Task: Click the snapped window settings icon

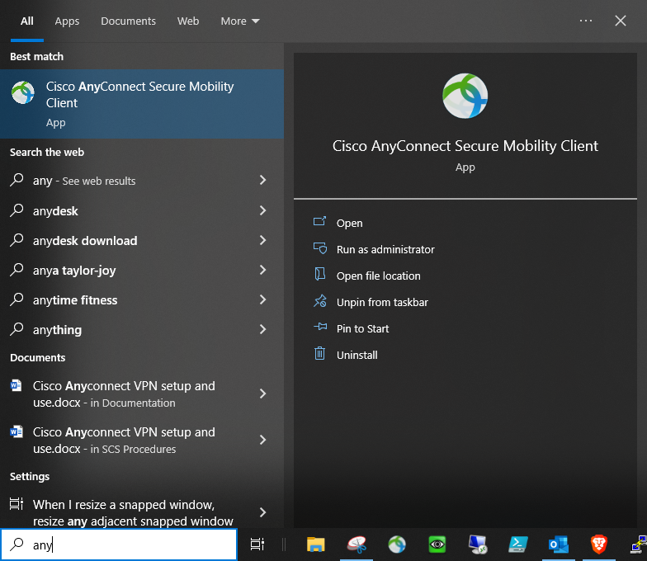Action: point(17,503)
